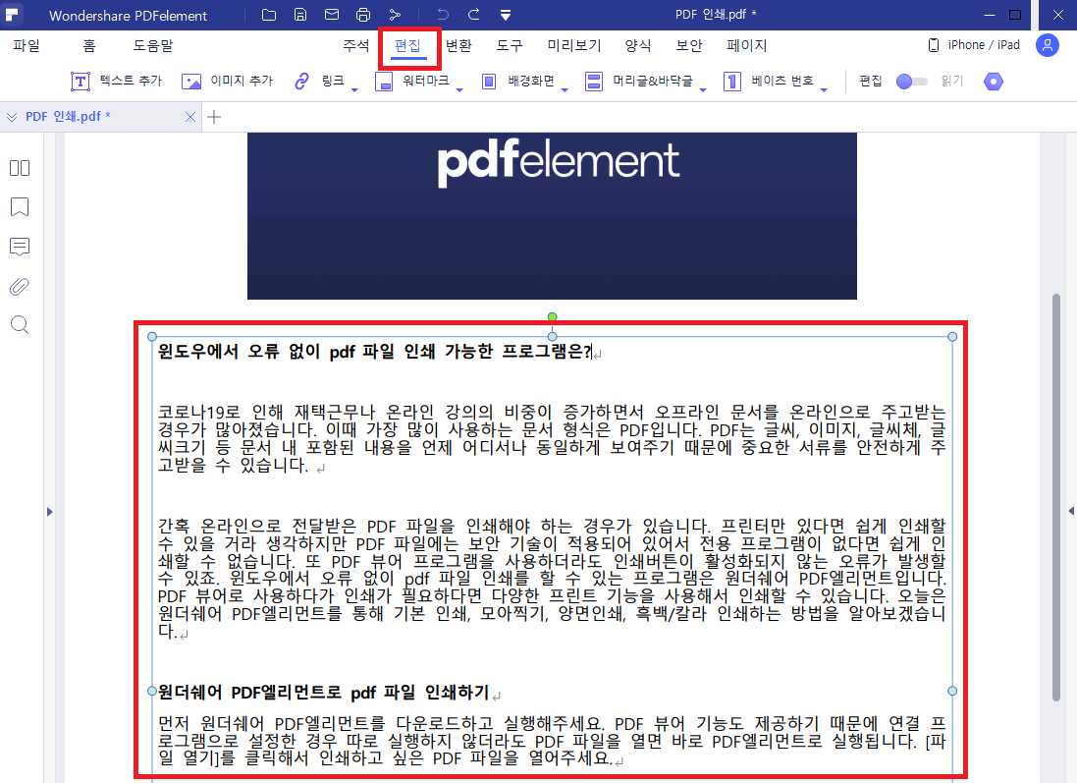Add a new tab with plus icon

pos(214,117)
